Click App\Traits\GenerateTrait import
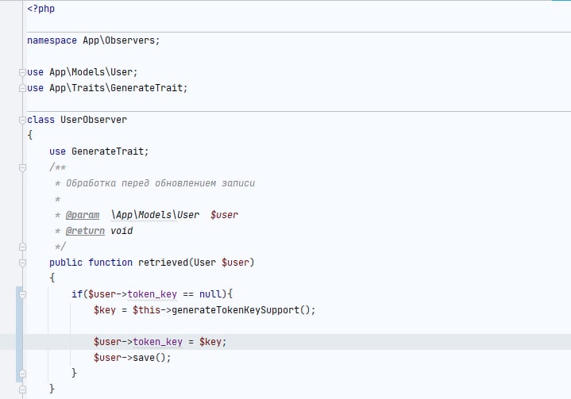 [x=116, y=88]
